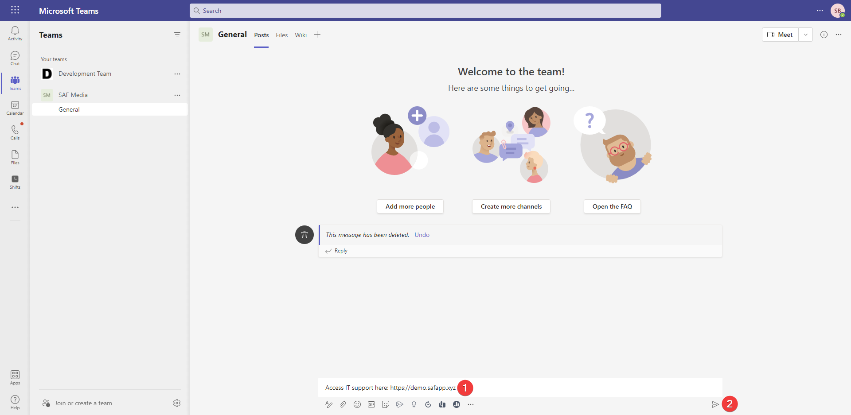Open the Praise badge icon
Screen dimensions: 851x415
pos(414,404)
